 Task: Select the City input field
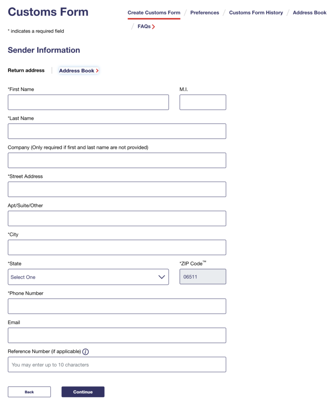click(117, 247)
